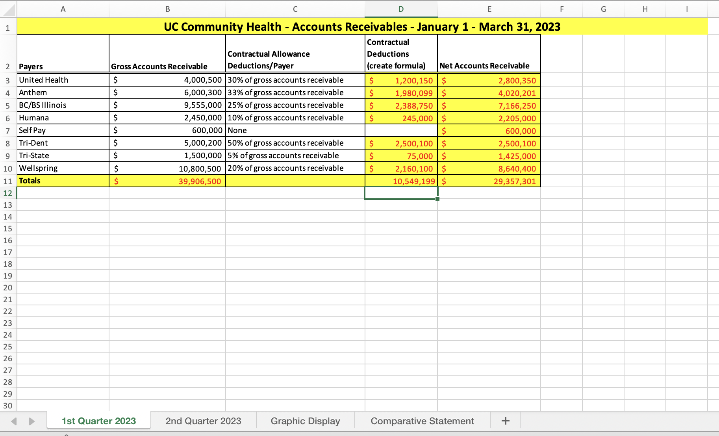Viewport: 719px width, 436px height.
Task: Switch to the 2nd Quarter 2023 sheet tab
Action: (x=203, y=421)
